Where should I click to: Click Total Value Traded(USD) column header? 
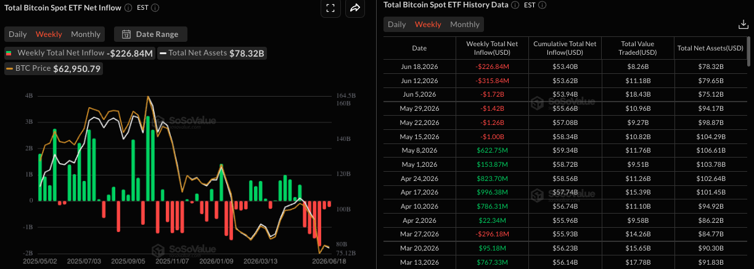coord(637,48)
